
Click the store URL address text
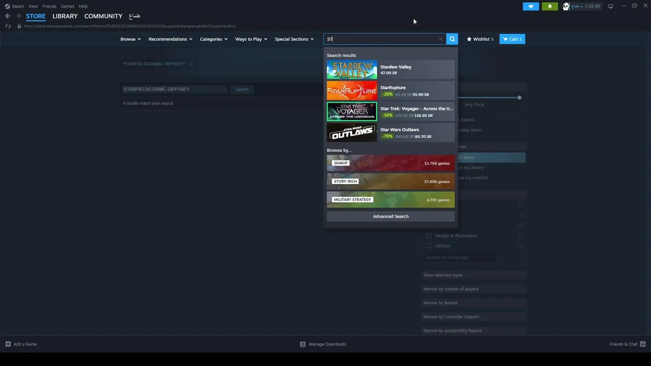129,26
